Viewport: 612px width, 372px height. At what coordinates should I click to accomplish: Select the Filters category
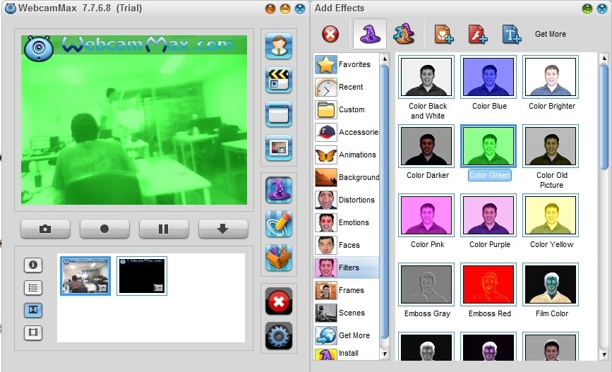tap(347, 268)
